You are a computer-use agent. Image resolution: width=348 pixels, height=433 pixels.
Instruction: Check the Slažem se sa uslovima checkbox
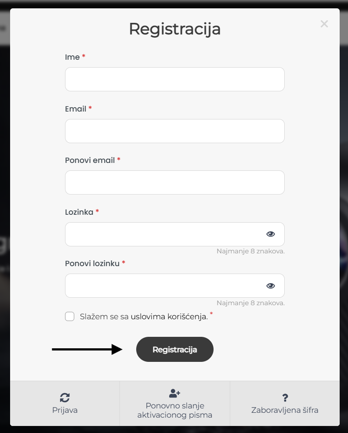(x=70, y=317)
